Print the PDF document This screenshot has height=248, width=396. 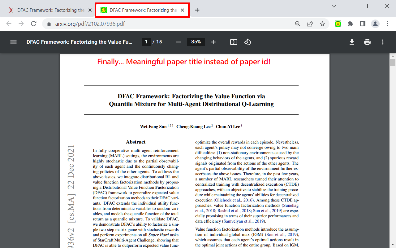(x=367, y=42)
